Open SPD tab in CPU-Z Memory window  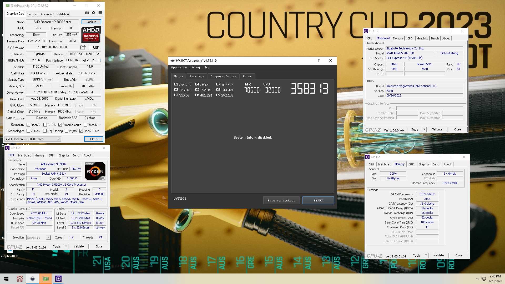[x=412, y=164]
